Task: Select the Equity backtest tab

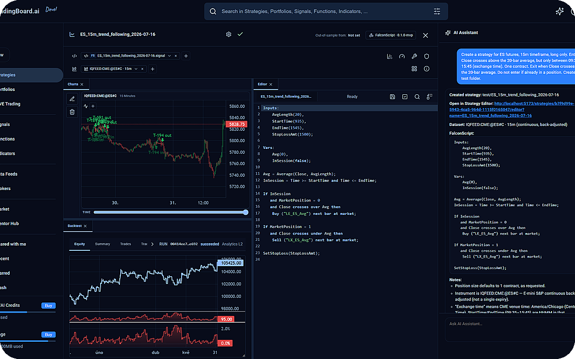Action: [x=80, y=244]
